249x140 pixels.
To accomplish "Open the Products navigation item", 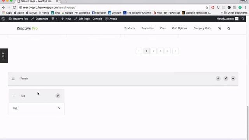I will [130, 28].
